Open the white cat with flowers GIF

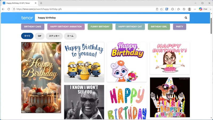click(x=127, y=62)
